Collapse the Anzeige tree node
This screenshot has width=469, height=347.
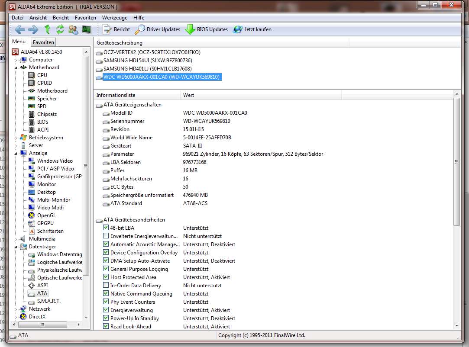click(x=16, y=153)
